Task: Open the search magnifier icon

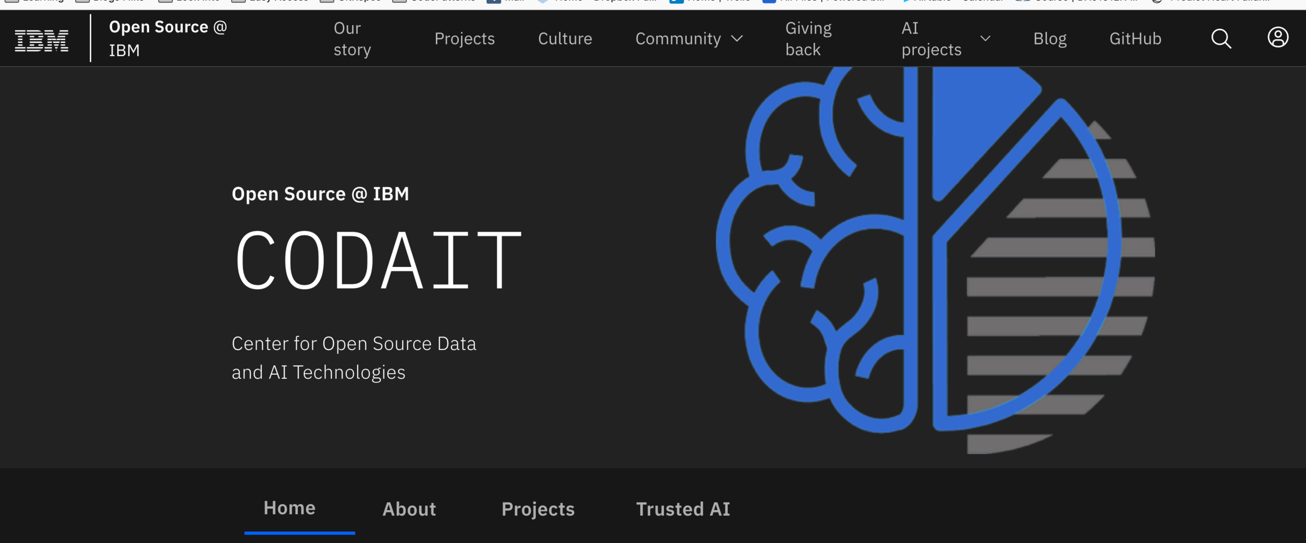Action: click(x=1221, y=39)
